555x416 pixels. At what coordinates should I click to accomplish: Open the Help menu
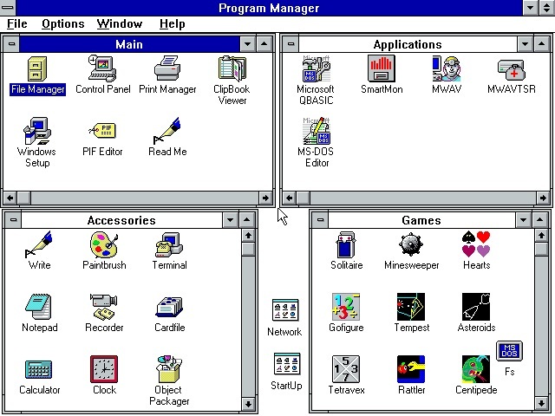click(172, 23)
